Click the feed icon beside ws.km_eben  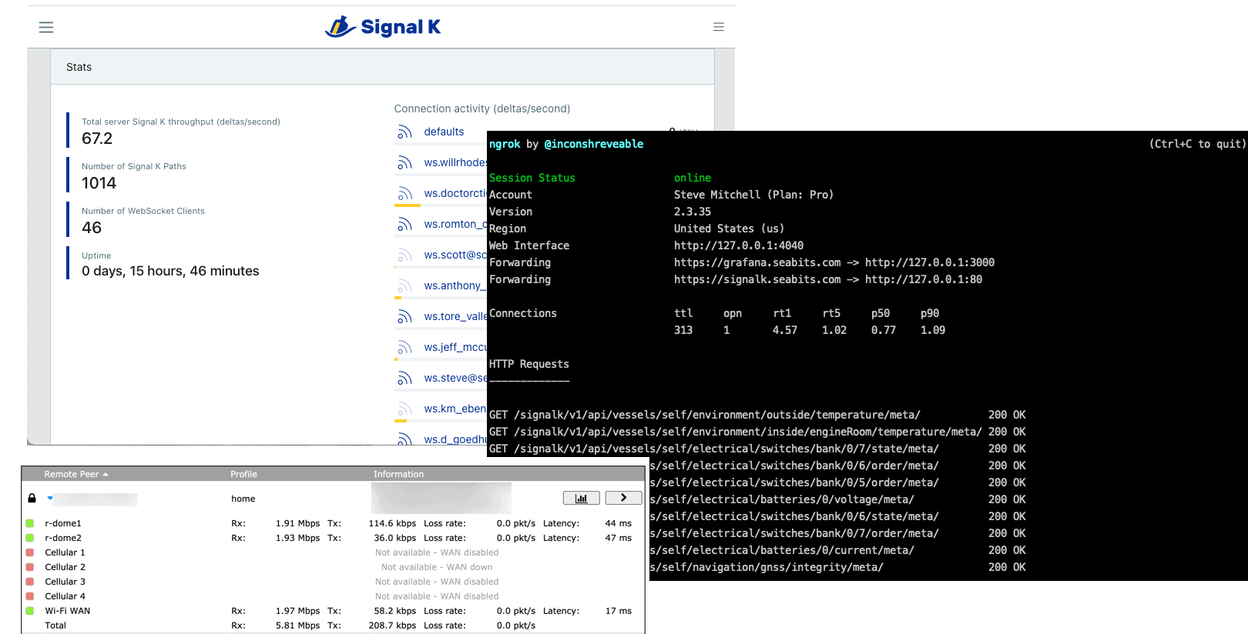[x=404, y=409]
